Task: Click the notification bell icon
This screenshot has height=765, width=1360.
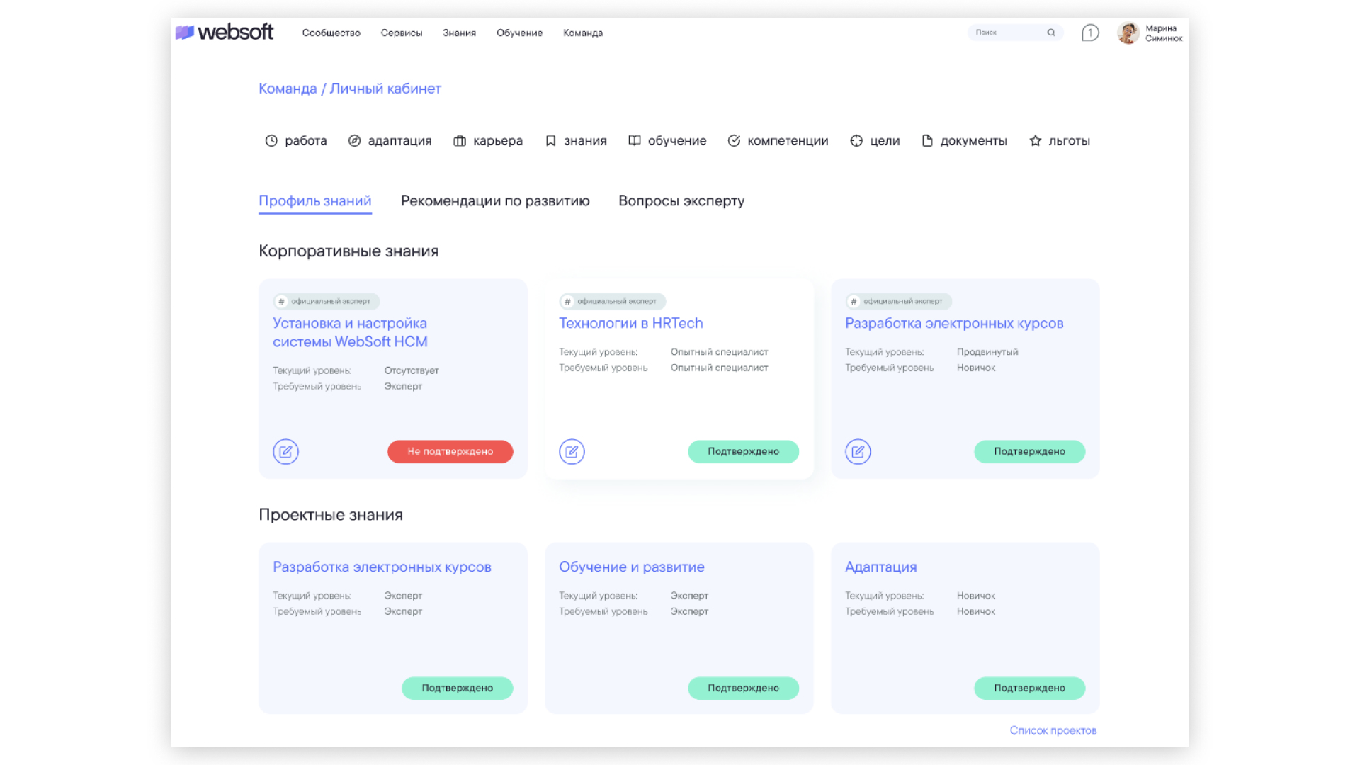Action: (1090, 33)
